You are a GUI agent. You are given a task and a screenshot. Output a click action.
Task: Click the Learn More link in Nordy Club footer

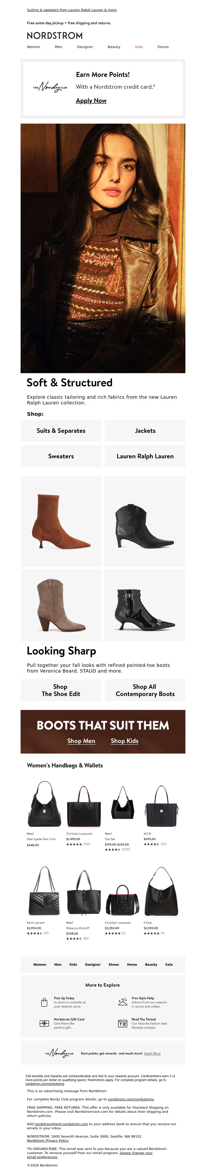pos(152,1054)
